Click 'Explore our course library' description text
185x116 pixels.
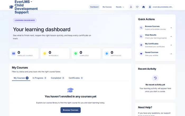pos(71,103)
